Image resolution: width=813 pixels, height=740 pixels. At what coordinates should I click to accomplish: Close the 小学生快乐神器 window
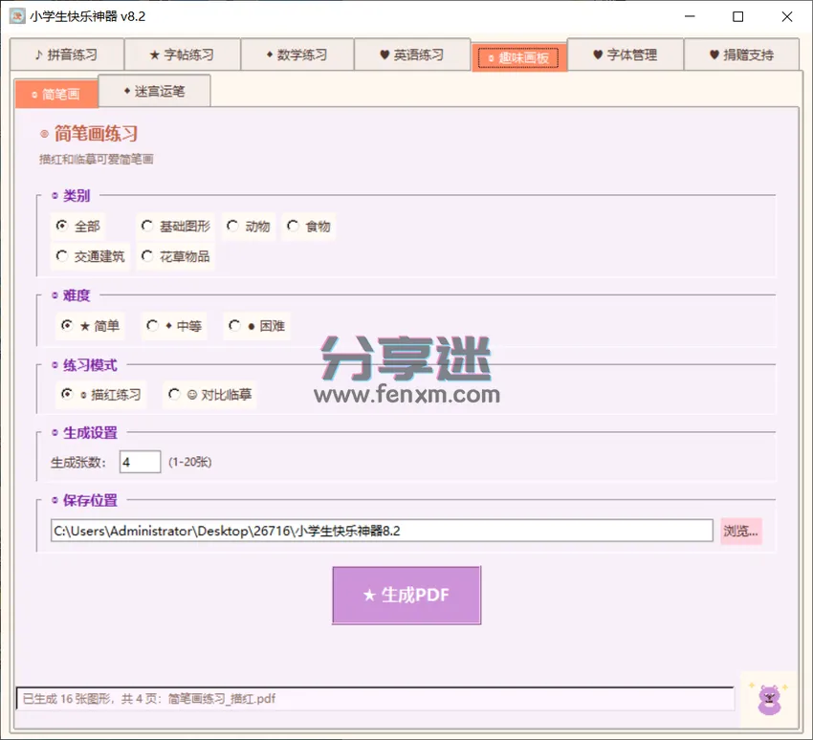click(x=786, y=16)
